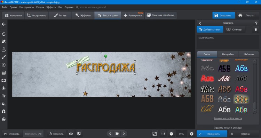Toggle original view with eye icon
The image size is (261, 138).
tap(71, 134)
